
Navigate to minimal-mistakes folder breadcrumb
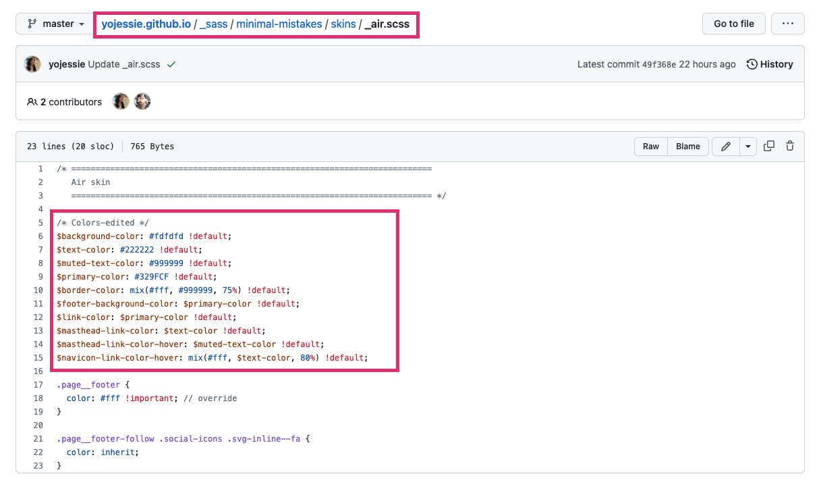pos(279,24)
